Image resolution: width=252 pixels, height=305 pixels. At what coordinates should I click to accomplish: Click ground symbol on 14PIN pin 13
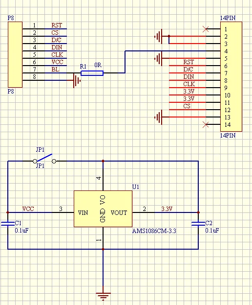(158, 117)
